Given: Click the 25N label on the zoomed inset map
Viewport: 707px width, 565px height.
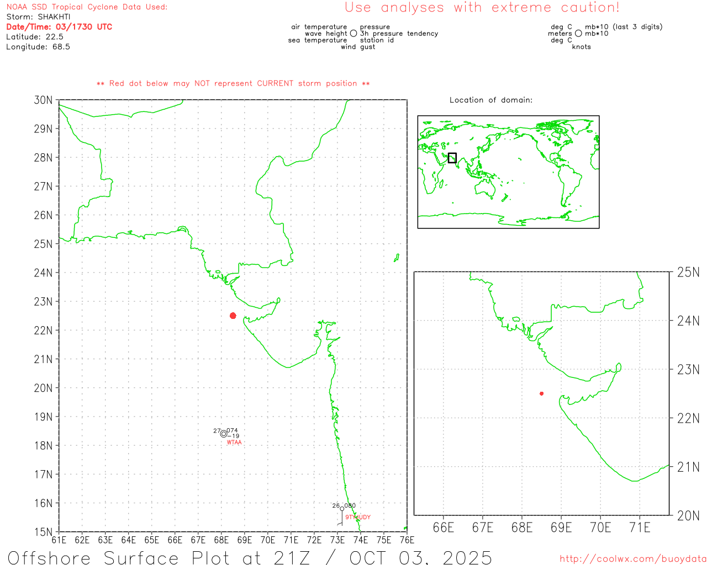Looking at the screenshot, I should [x=688, y=272].
